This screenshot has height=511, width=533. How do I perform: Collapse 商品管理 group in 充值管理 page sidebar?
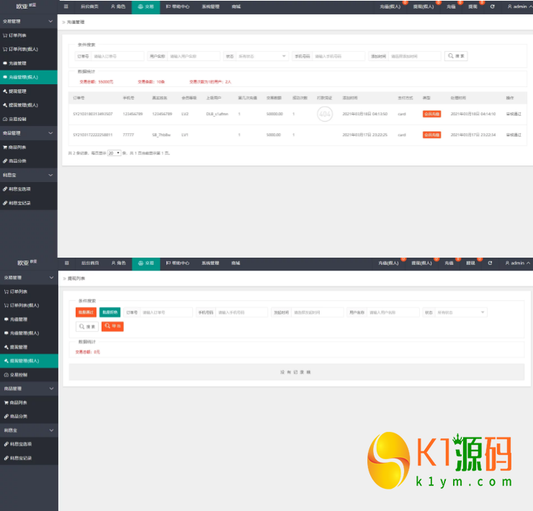(x=29, y=133)
